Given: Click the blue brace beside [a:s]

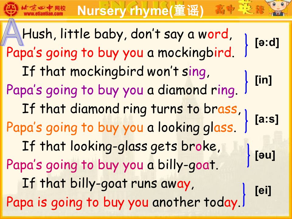Looking at the screenshot, I should click(246, 121).
